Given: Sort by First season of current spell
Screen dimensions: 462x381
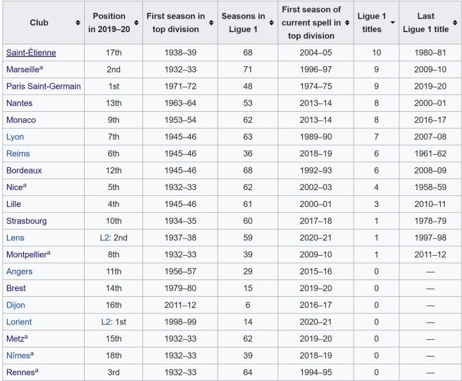Looking at the screenshot, I should [346, 22].
